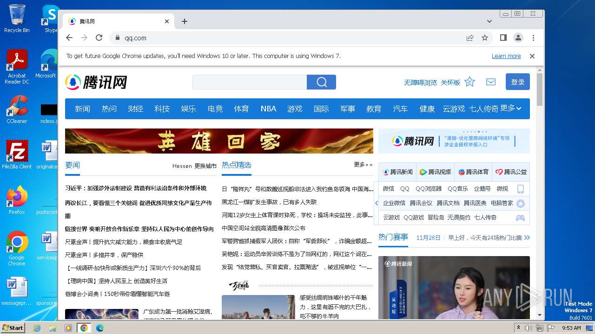Click the 英雄回家 banner image
The width and height of the screenshot is (595, 334).
(x=219, y=141)
